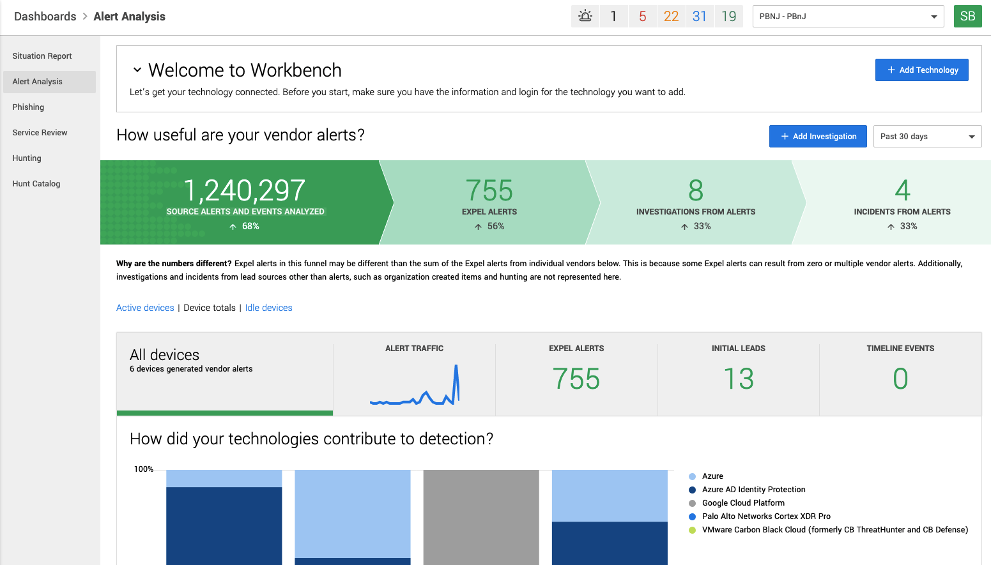Click the up arrow beside 56%
The width and height of the screenshot is (991, 565).
tap(478, 227)
